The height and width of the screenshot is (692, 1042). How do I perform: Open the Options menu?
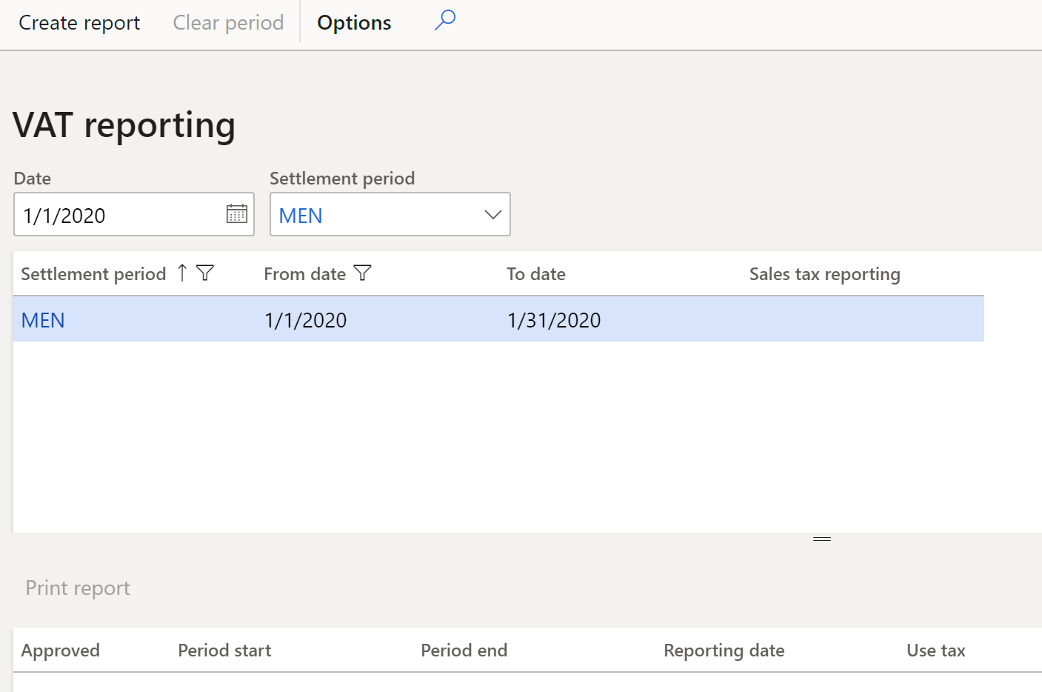click(x=353, y=22)
